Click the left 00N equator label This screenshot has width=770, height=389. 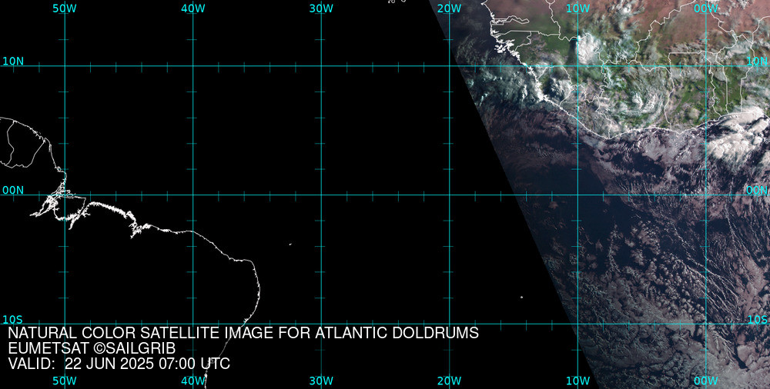click(x=13, y=191)
